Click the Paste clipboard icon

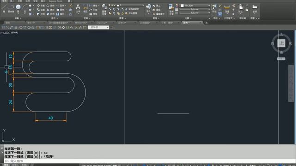click(x=240, y=9)
